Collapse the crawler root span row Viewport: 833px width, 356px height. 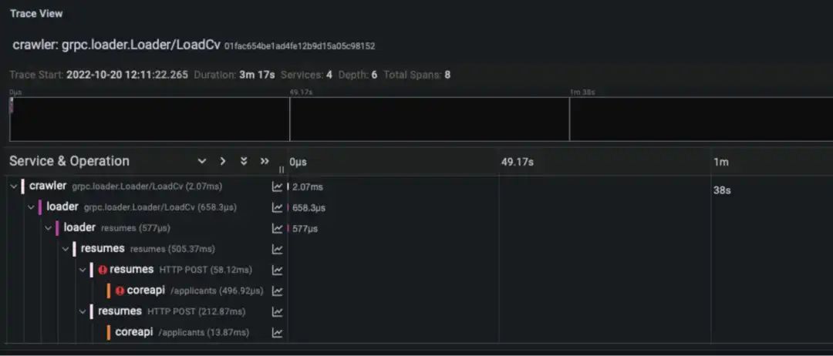[14, 186]
